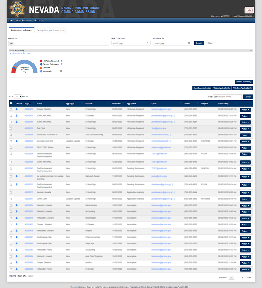Open picture icon for application A2232474
The height and width of the screenshot is (288, 262).
[17, 205]
